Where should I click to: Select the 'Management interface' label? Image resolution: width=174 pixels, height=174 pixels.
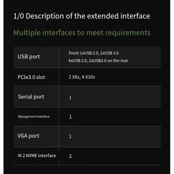tap(34, 117)
